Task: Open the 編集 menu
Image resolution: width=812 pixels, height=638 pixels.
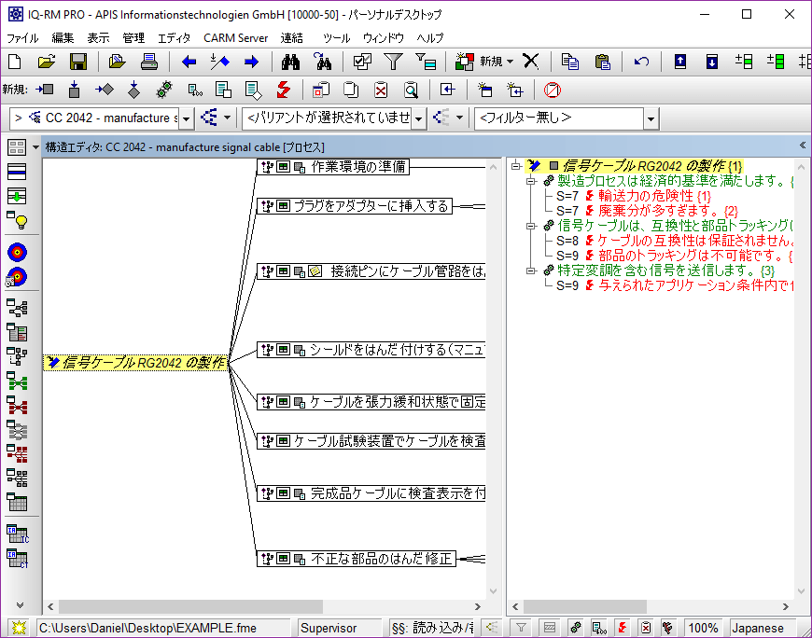Action: (63, 37)
